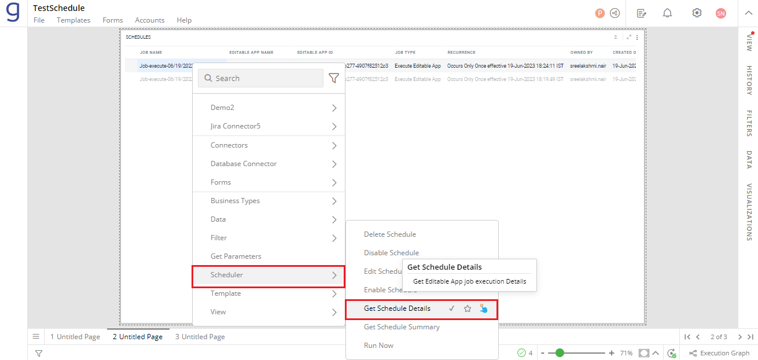The image size is (758, 360).
Task: Open the share icon in the header
Action: 615,13
